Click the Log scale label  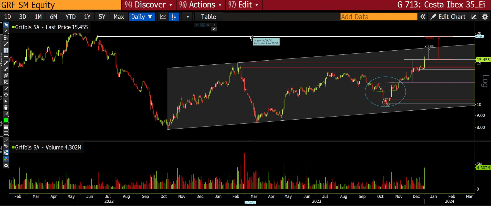(485, 81)
